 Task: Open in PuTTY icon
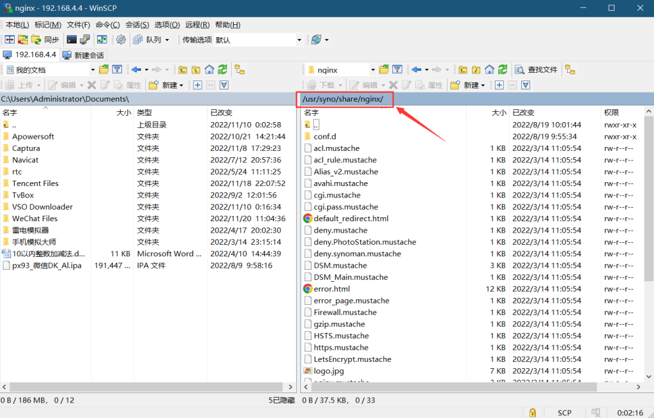85,40
